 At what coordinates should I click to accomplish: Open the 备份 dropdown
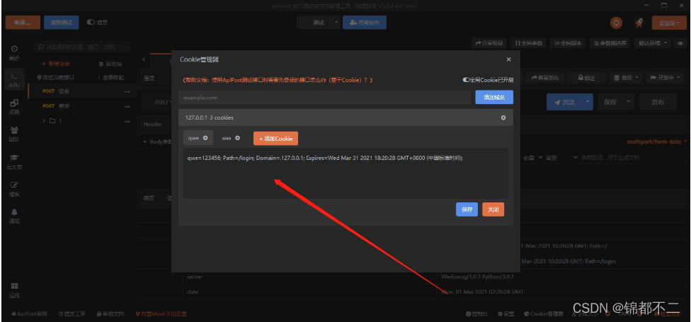coord(626,78)
